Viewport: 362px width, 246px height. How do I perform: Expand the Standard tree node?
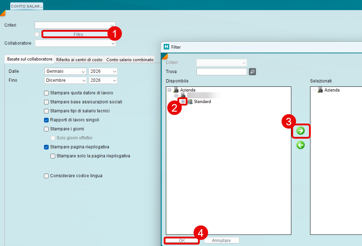[183, 102]
